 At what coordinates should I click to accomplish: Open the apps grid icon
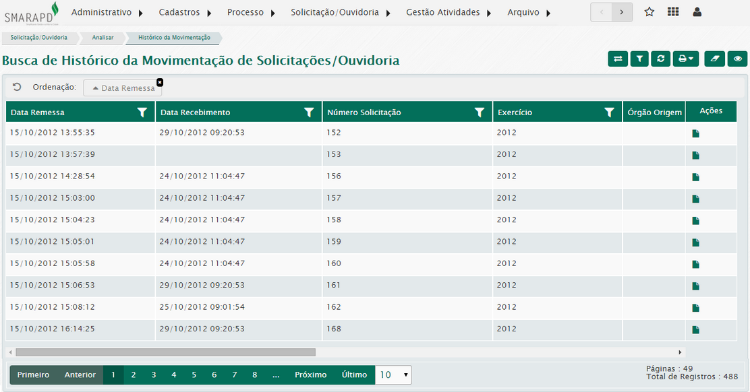[673, 12]
